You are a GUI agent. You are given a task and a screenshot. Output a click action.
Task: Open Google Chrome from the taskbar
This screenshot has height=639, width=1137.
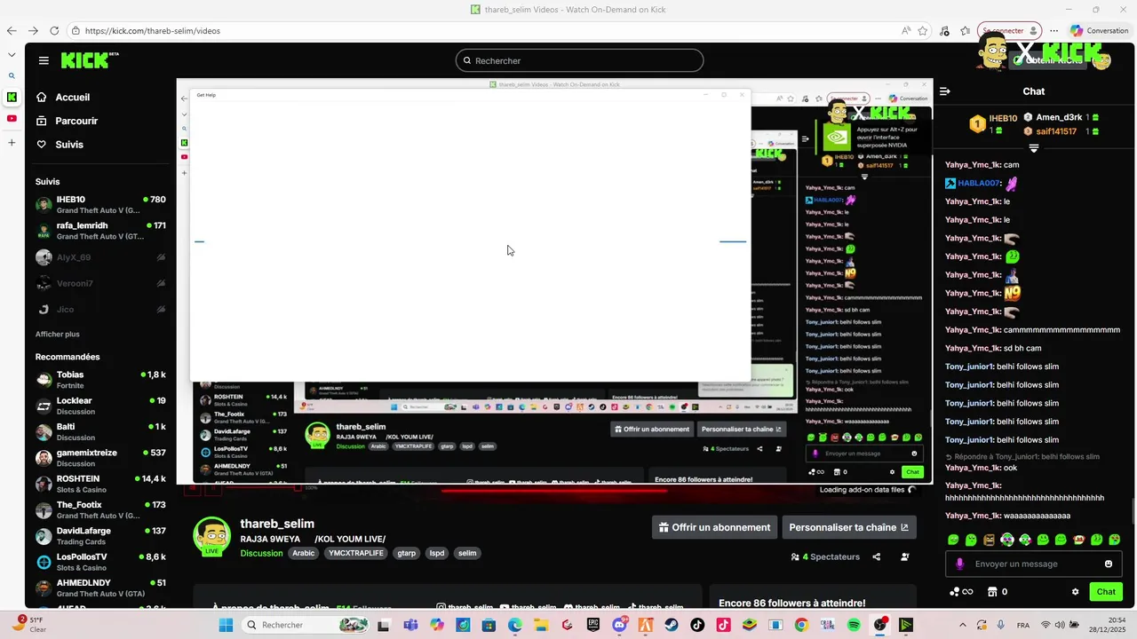coord(801,625)
